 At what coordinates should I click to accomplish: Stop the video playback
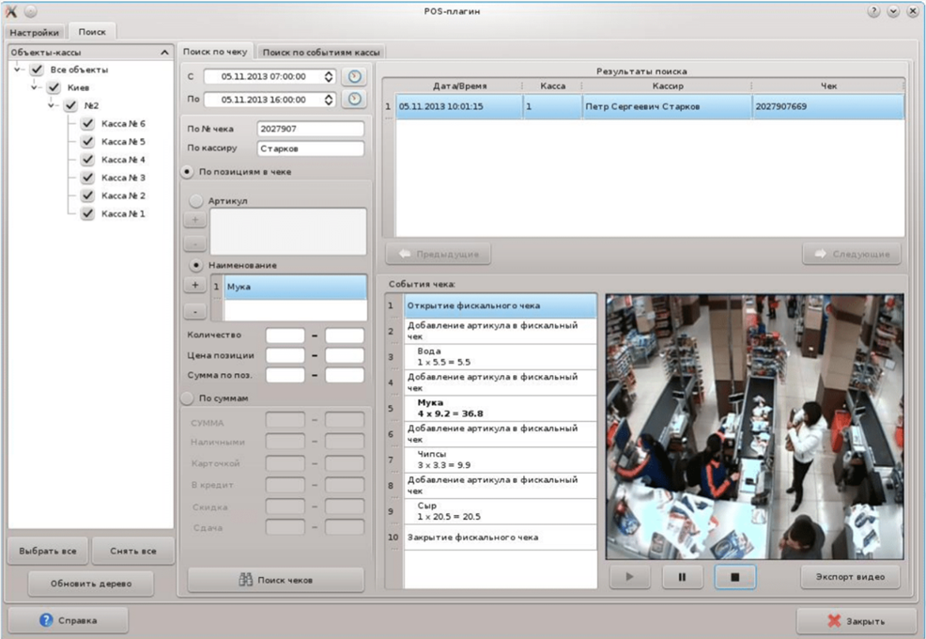(734, 577)
